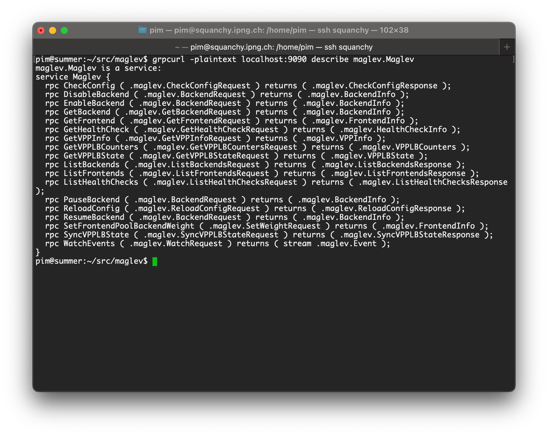
Task: Click the GetVPPLBCounters rpc name
Action: pyautogui.click(x=101, y=147)
